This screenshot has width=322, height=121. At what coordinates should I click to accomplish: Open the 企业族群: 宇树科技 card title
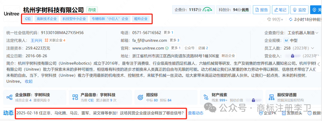32,95
